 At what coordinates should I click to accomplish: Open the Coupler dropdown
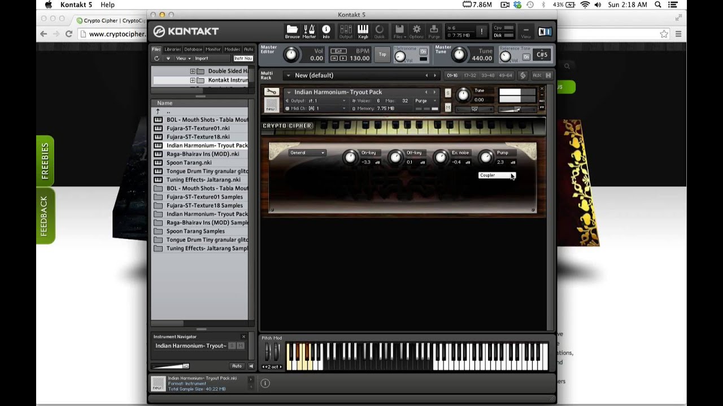[x=497, y=175]
